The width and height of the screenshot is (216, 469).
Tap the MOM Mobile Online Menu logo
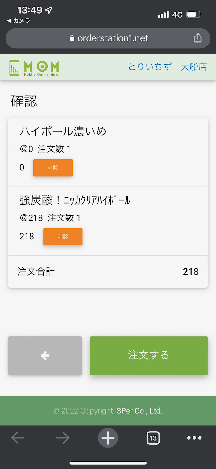click(34, 67)
